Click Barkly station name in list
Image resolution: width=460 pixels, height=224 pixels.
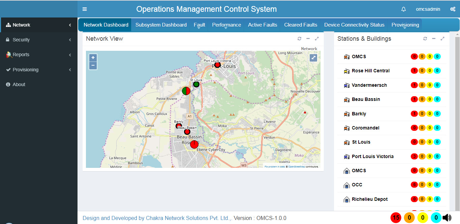(x=359, y=114)
